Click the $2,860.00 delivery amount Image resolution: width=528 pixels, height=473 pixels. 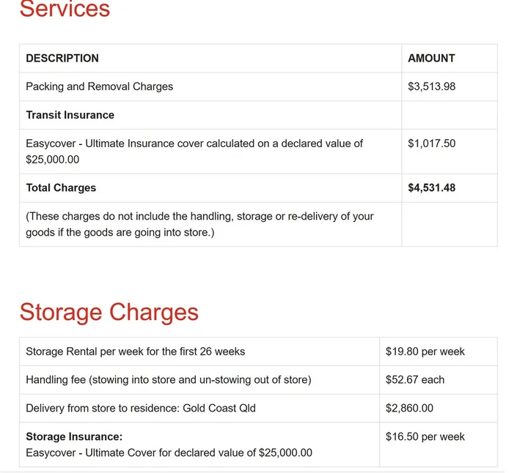[x=409, y=409]
